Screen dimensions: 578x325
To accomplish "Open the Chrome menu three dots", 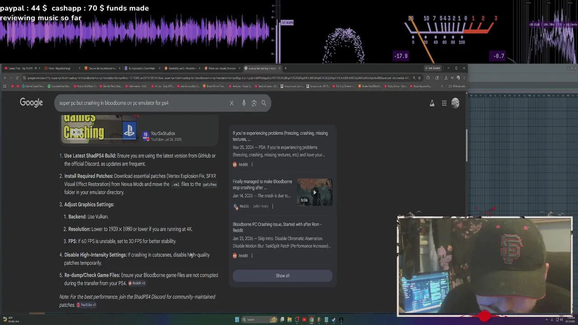I will click(x=463, y=78).
